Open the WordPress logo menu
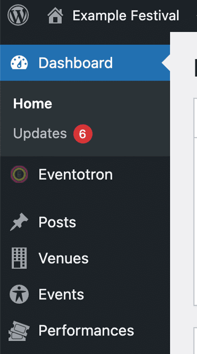Viewport: 197px width, 354px height. tap(18, 15)
